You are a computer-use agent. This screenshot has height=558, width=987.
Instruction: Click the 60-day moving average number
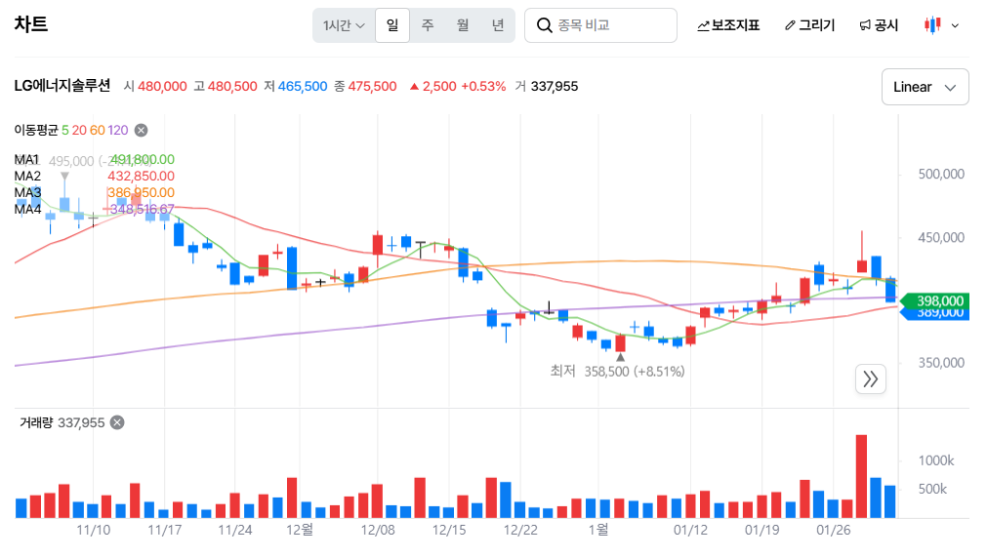click(x=97, y=130)
